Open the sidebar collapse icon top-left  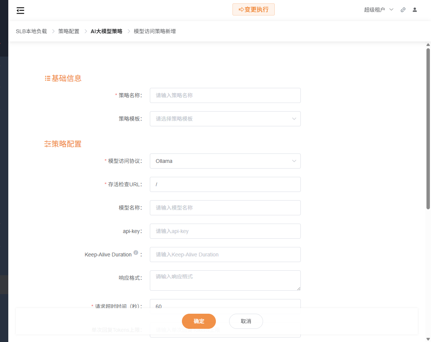(20, 11)
